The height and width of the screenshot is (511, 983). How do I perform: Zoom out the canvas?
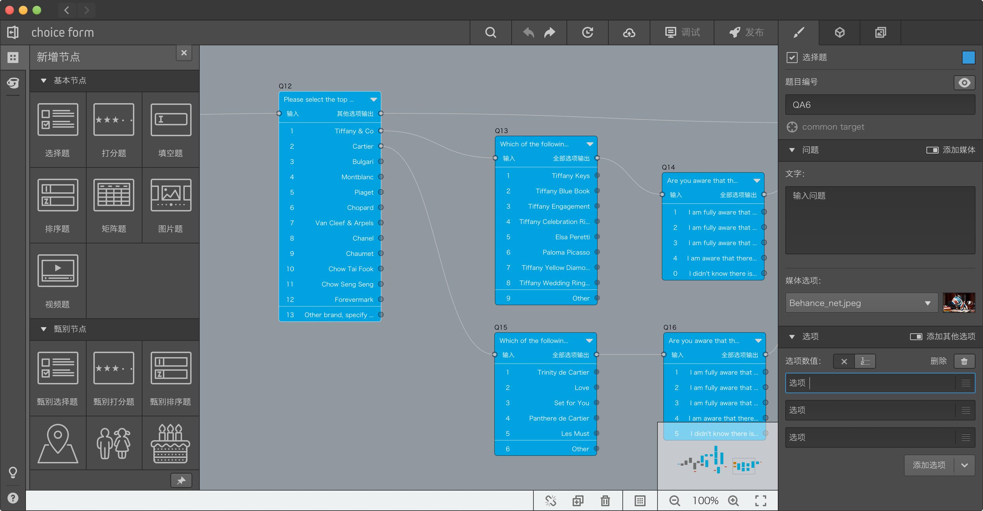675,501
